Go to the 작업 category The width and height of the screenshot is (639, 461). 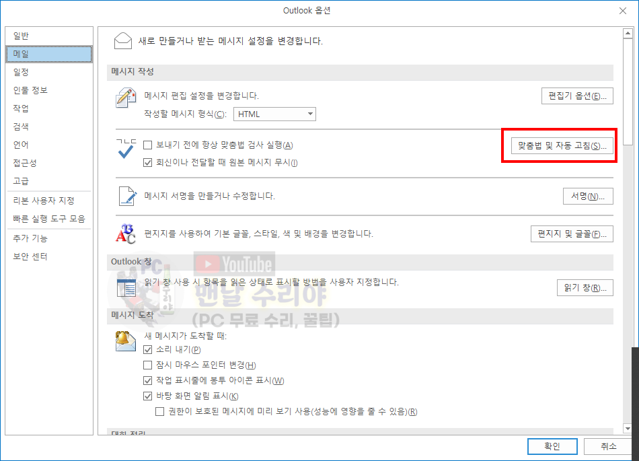coord(49,108)
